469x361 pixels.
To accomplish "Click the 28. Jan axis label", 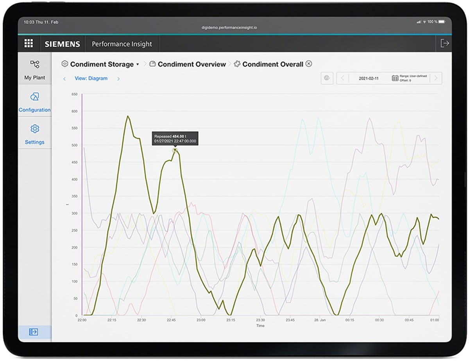I will click(320, 320).
